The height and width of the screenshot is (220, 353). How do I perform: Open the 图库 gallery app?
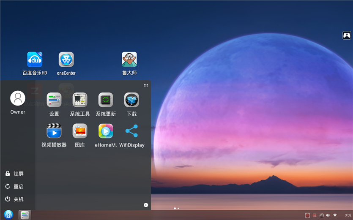pos(80,131)
